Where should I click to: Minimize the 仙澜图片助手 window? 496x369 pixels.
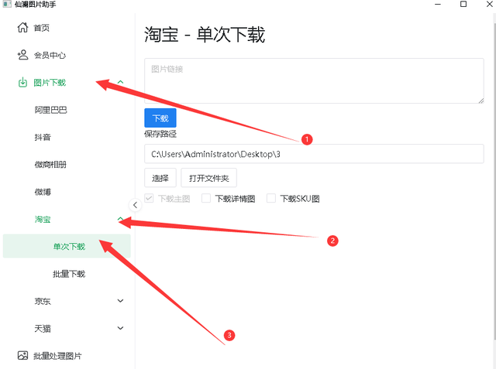[x=438, y=4]
